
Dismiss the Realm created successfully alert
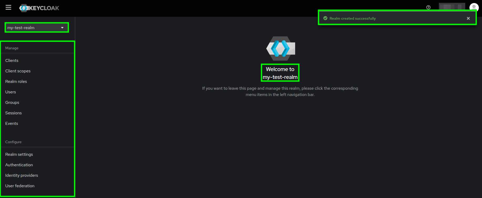pyautogui.click(x=468, y=18)
